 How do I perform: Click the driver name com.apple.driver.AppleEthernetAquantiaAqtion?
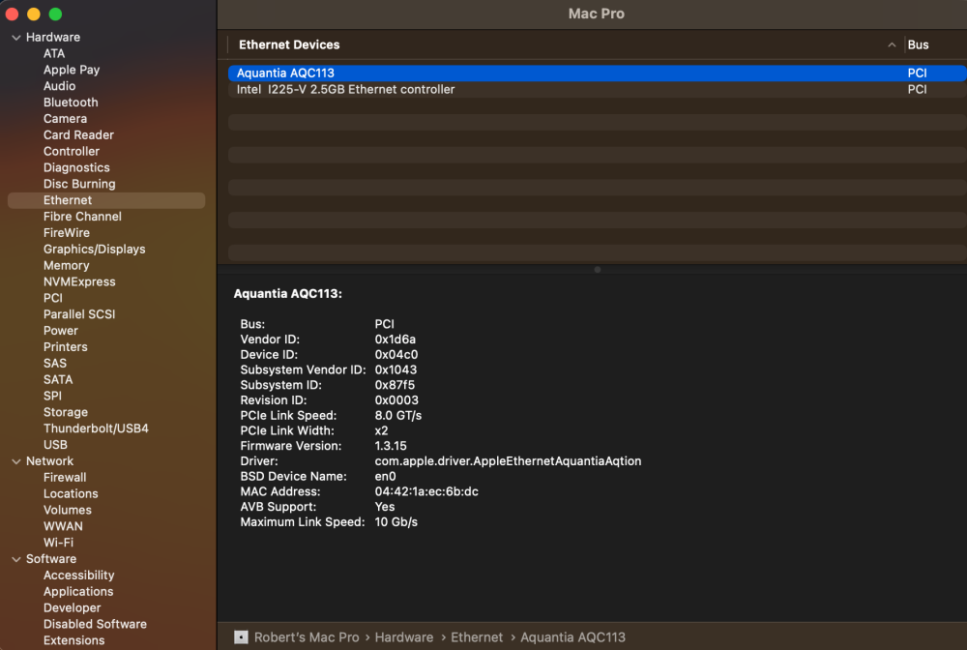pos(508,461)
